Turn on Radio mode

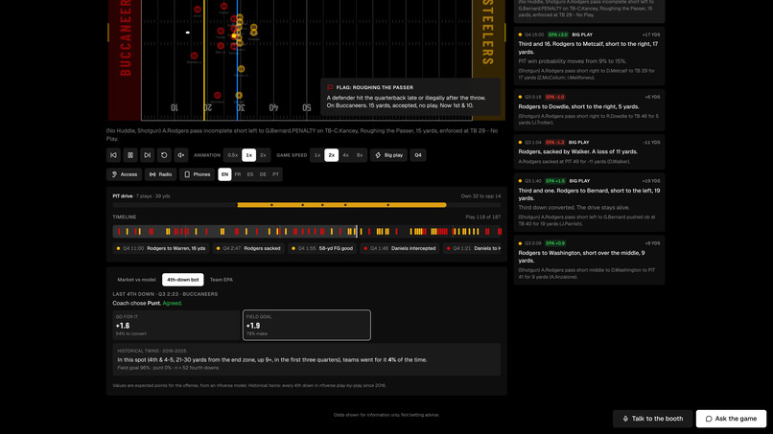[x=161, y=174]
